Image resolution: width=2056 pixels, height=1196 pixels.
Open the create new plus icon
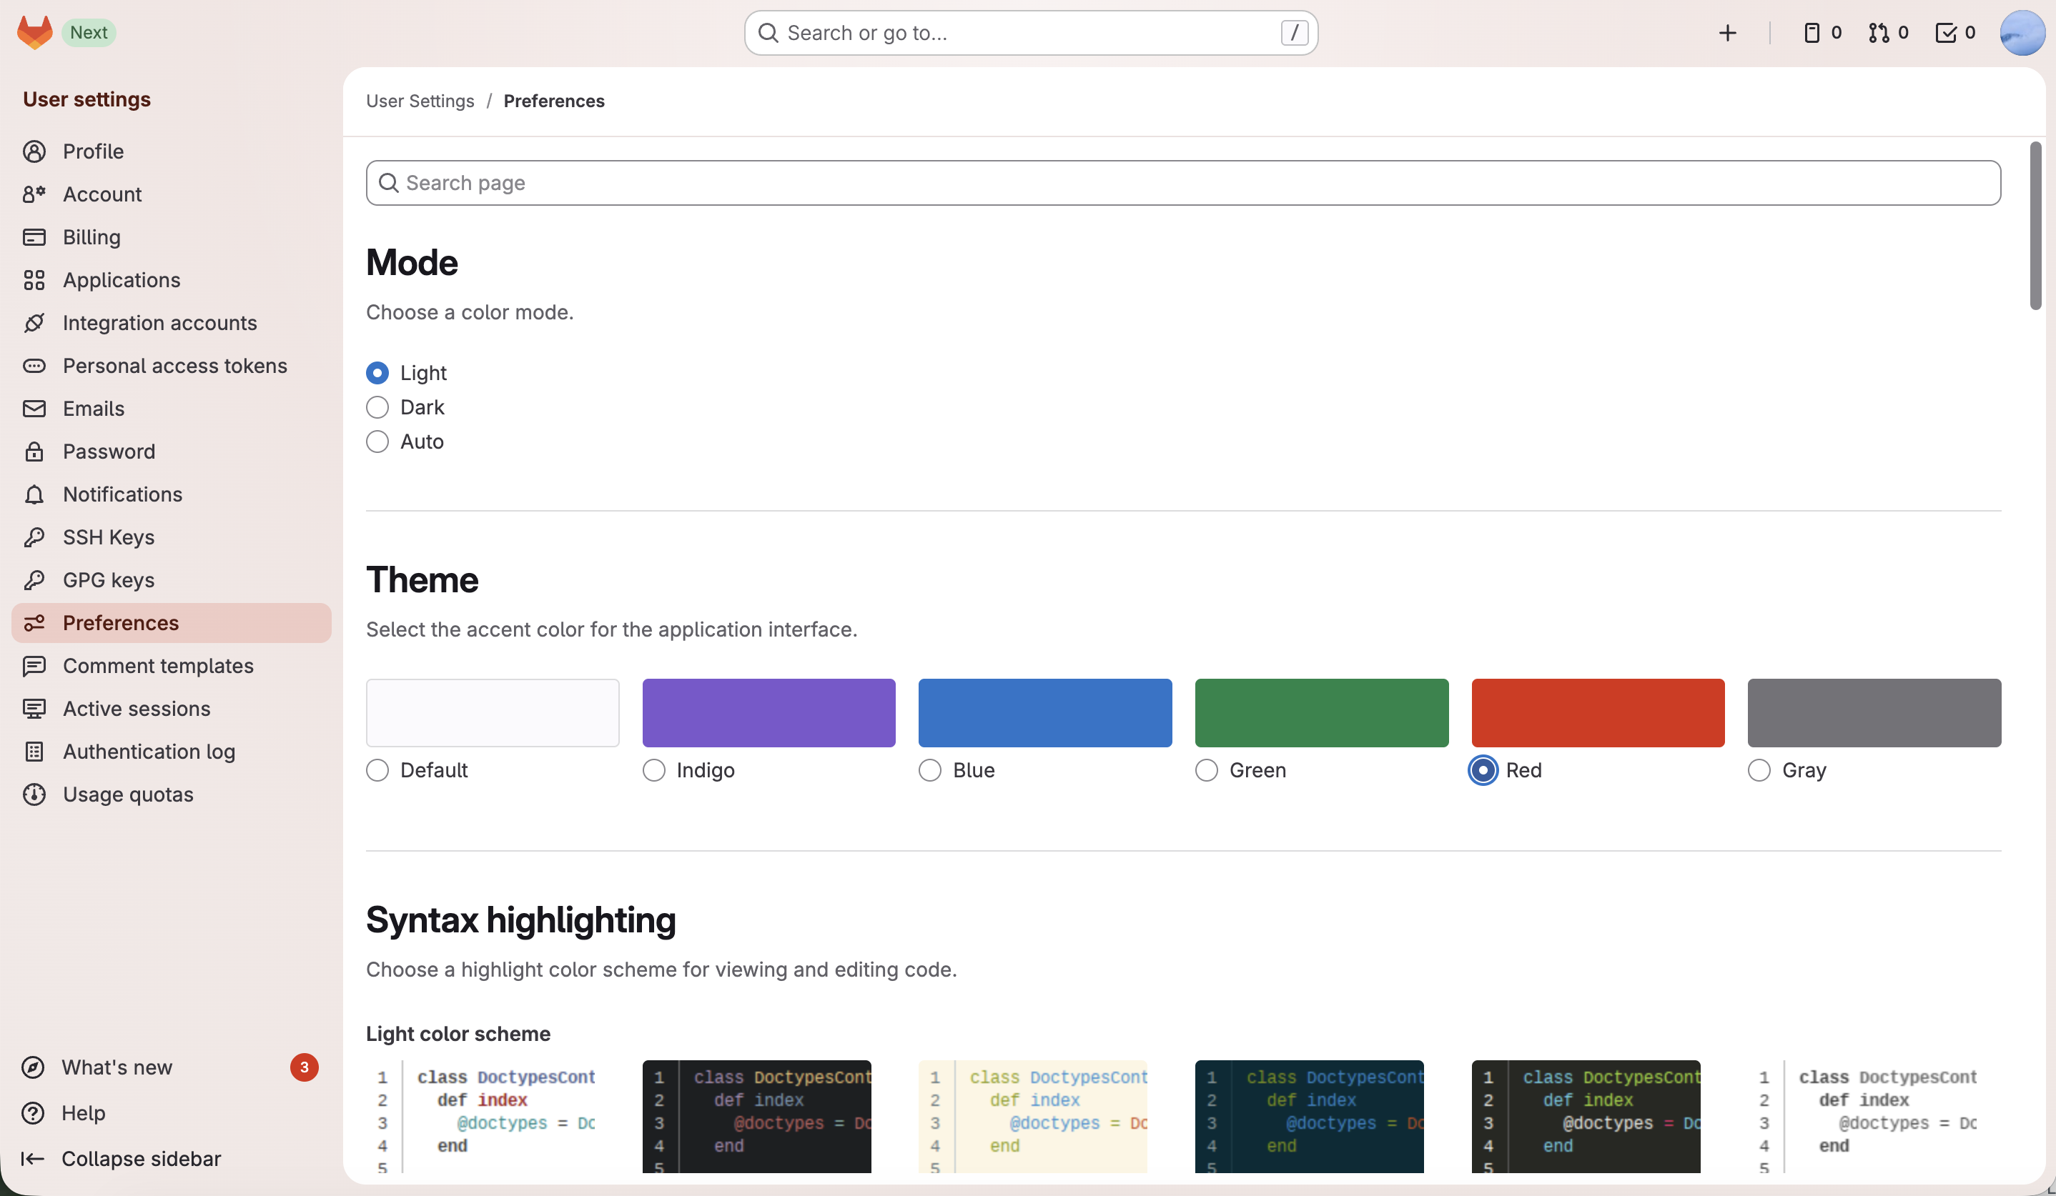(x=1727, y=33)
